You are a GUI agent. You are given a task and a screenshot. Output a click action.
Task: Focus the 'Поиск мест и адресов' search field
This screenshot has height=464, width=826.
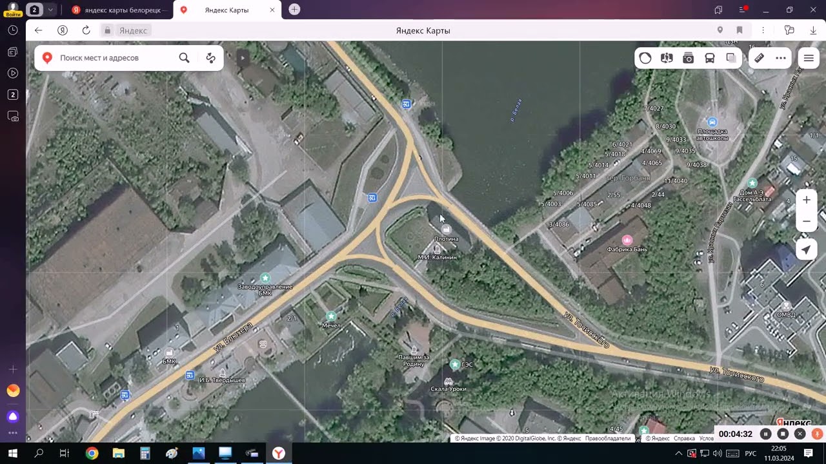(115, 58)
